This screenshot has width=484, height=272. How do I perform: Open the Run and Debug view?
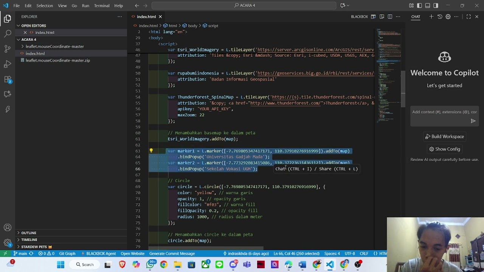(8, 64)
